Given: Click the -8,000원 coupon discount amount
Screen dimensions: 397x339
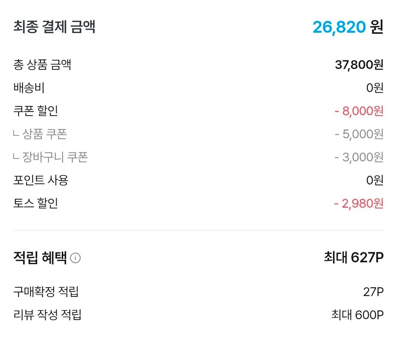Looking at the screenshot, I should click(x=359, y=111).
